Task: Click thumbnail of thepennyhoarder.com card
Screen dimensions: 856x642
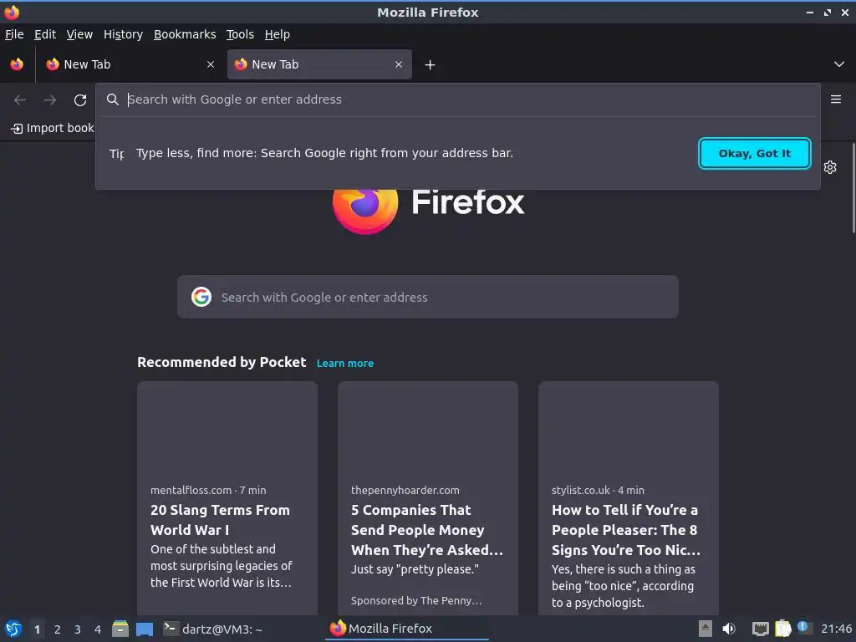Action: coord(428,428)
